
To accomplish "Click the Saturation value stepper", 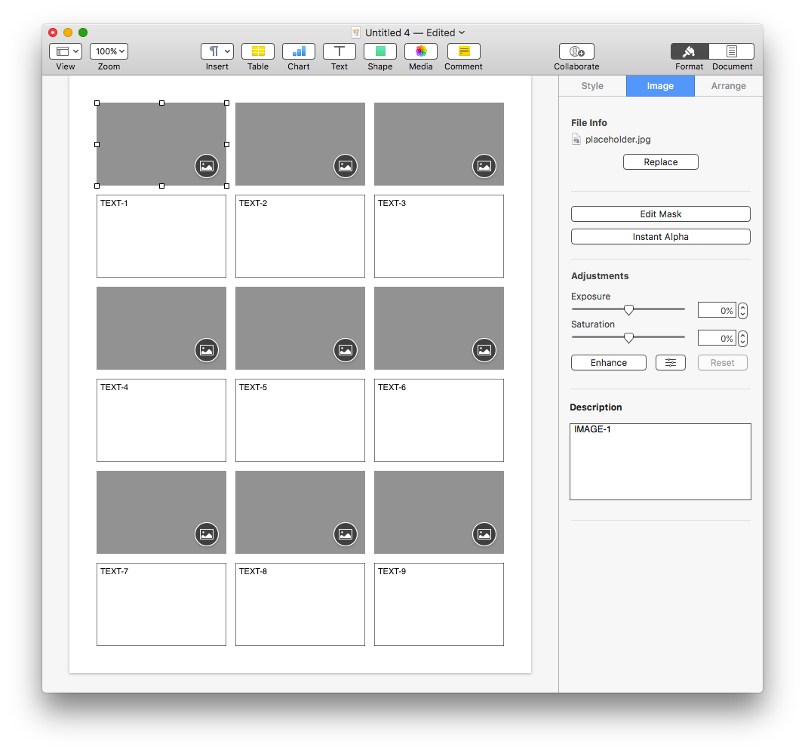I will (x=742, y=338).
